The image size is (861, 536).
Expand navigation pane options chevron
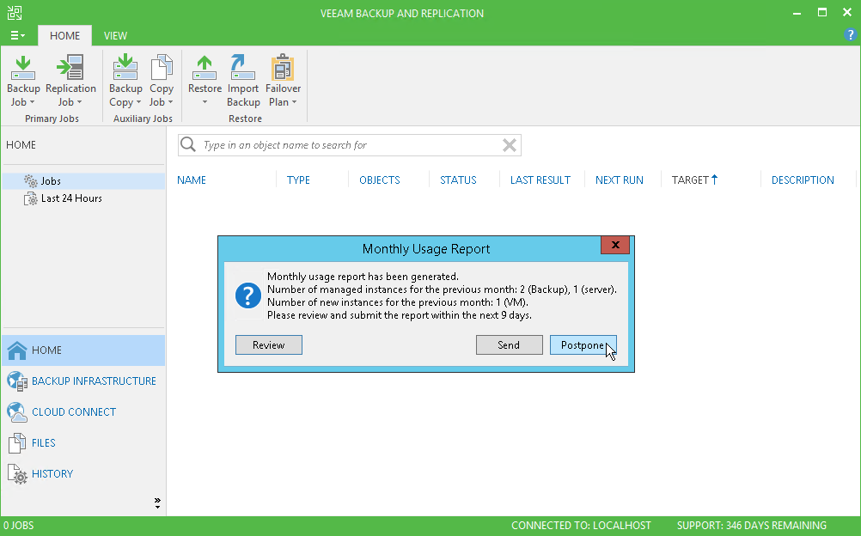click(x=157, y=502)
